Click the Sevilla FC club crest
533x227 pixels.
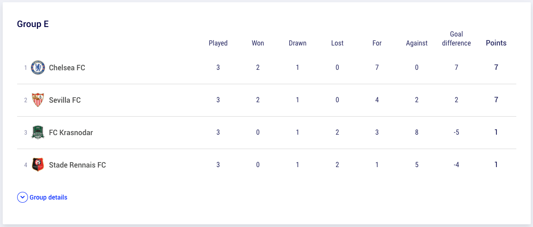38,100
